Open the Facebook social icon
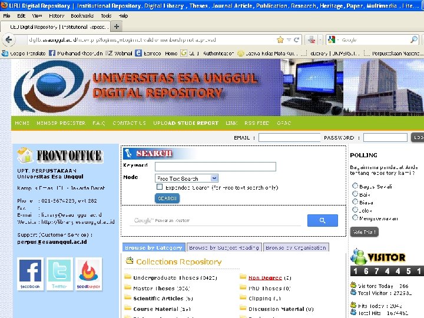The width and height of the screenshot is (424, 318). tap(30, 274)
